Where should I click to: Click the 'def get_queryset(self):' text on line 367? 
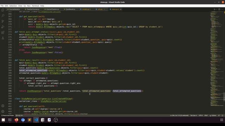tap(32, 16)
